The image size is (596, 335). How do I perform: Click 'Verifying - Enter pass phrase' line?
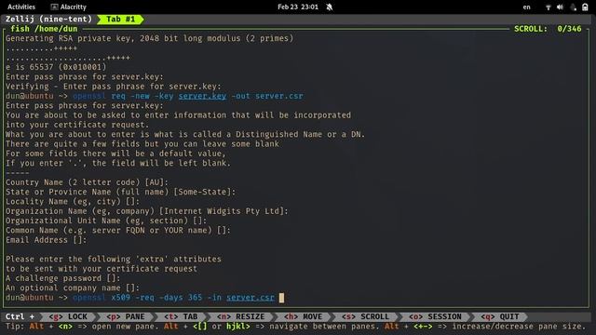pos(114,87)
